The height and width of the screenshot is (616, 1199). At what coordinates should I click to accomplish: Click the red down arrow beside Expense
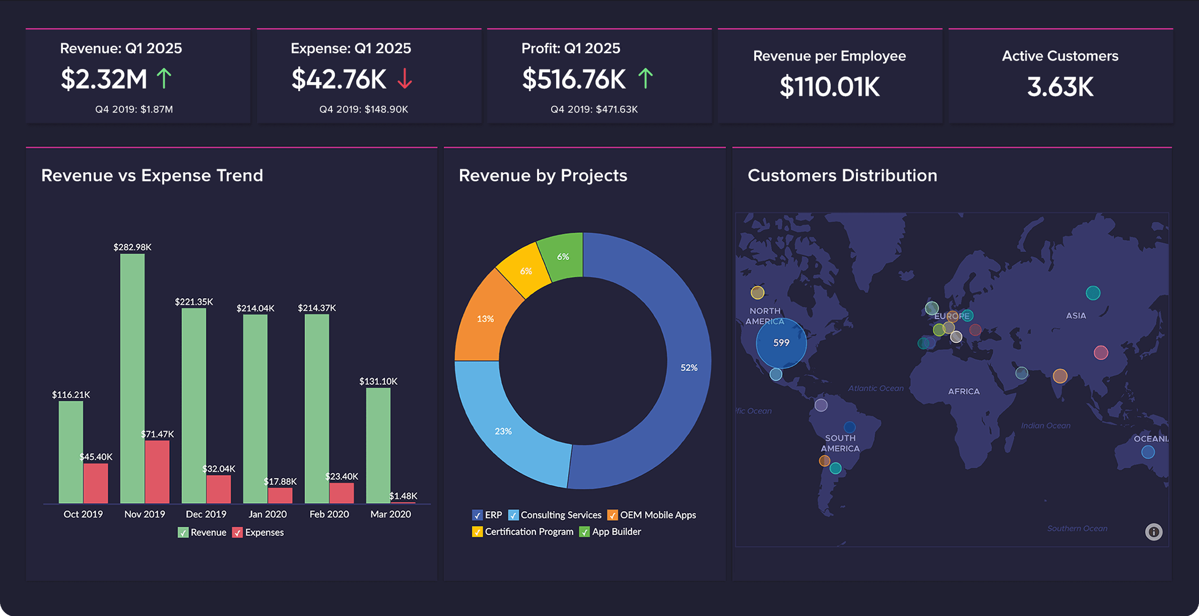(405, 78)
